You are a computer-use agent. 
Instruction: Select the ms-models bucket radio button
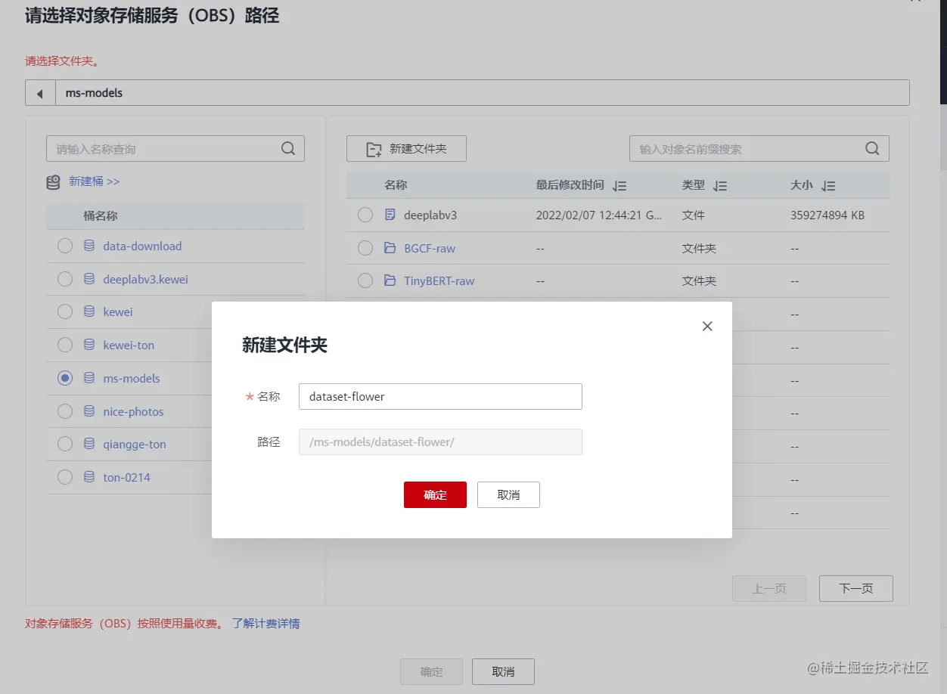click(x=65, y=378)
